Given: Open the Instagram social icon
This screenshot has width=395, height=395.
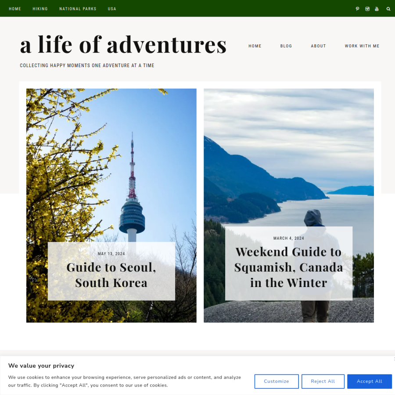Looking at the screenshot, I should (367, 9).
